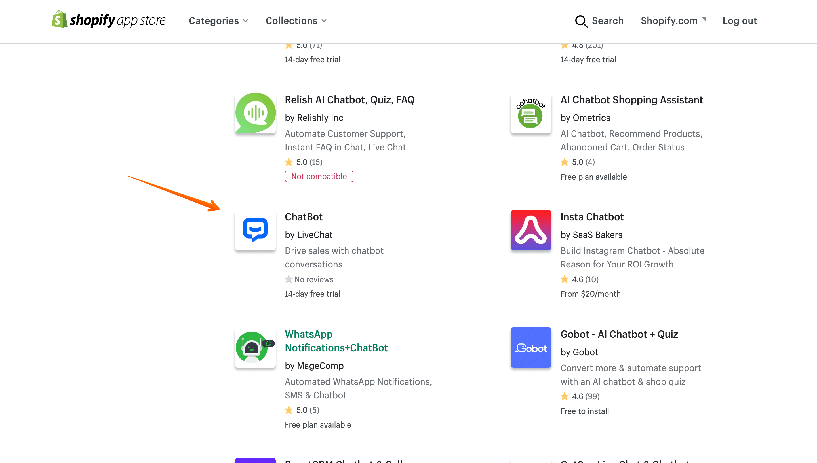Click the 4.6 (10) star for Insta Chatbot
The width and height of the screenshot is (817, 463).
tap(564, 279)
